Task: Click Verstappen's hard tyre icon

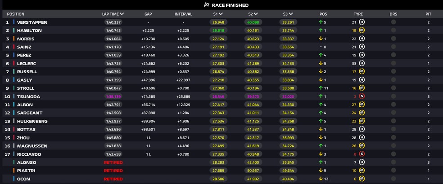Action: (362, 22)
